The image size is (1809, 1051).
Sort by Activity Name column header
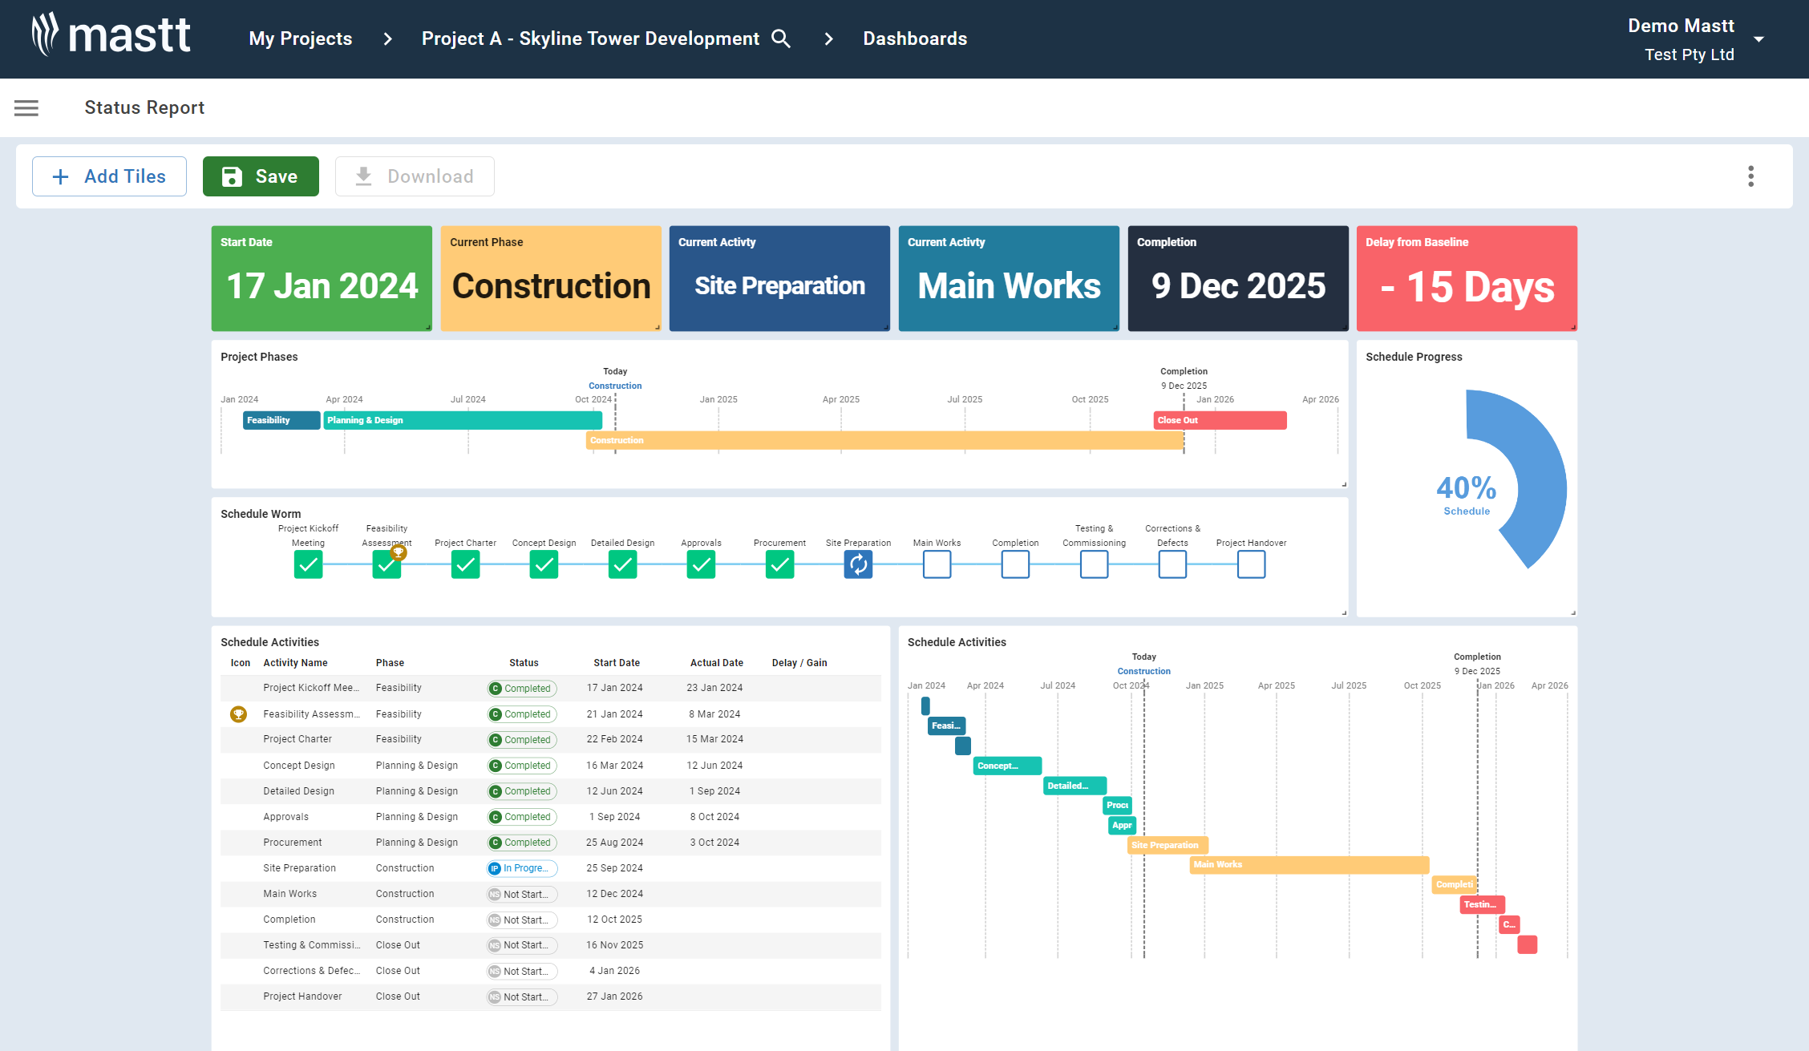(x=295, y=663)
